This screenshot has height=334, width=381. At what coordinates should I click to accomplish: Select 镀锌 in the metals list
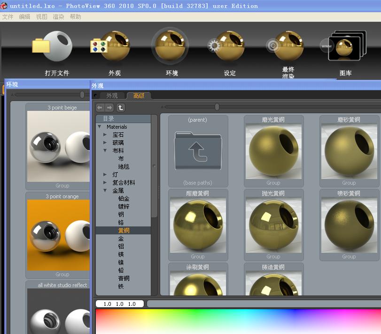[x=124, y=207]
